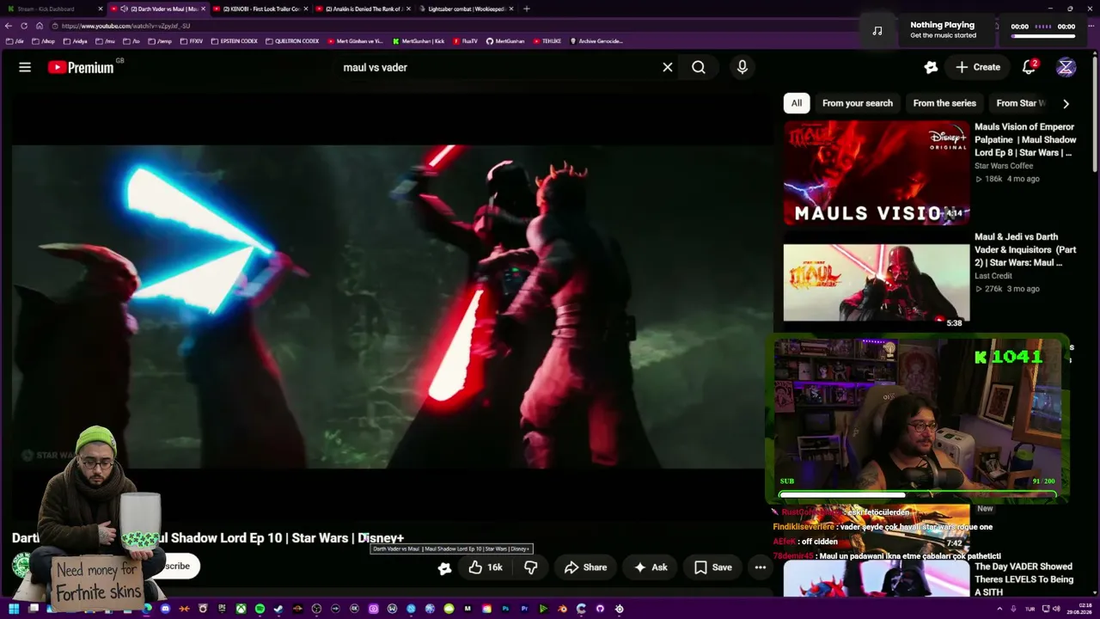Dislike the video with thumbs down

coord(530,567)
